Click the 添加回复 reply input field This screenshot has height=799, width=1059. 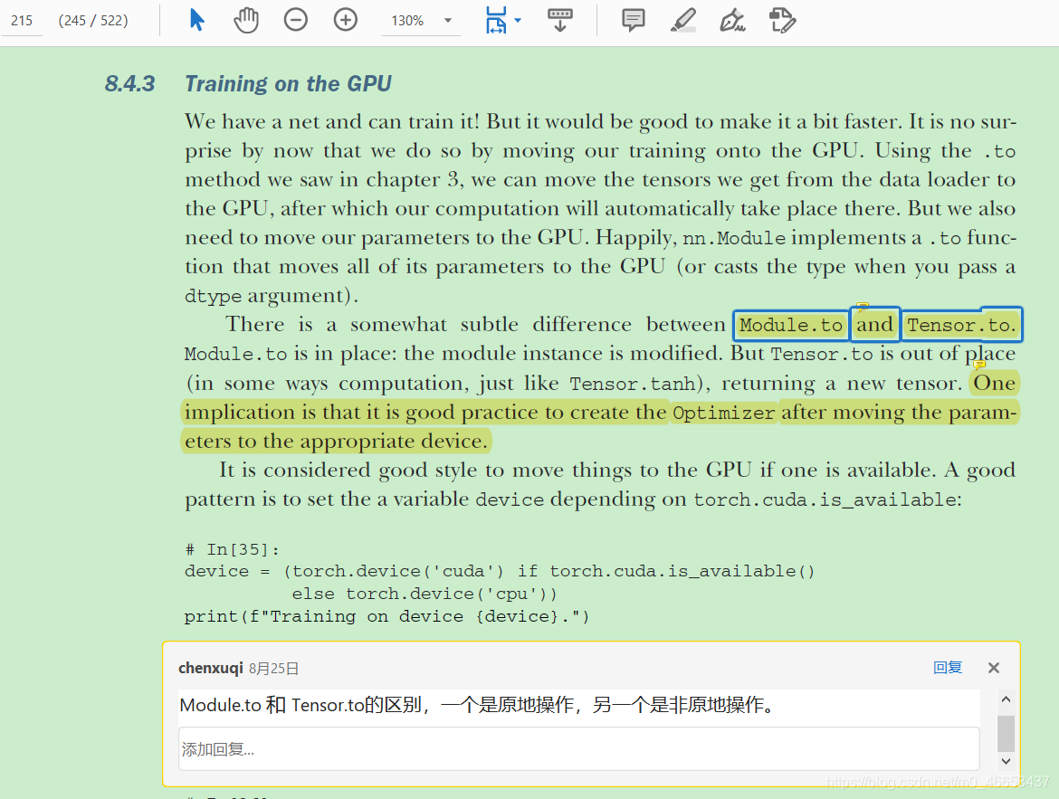click(578, 749)
